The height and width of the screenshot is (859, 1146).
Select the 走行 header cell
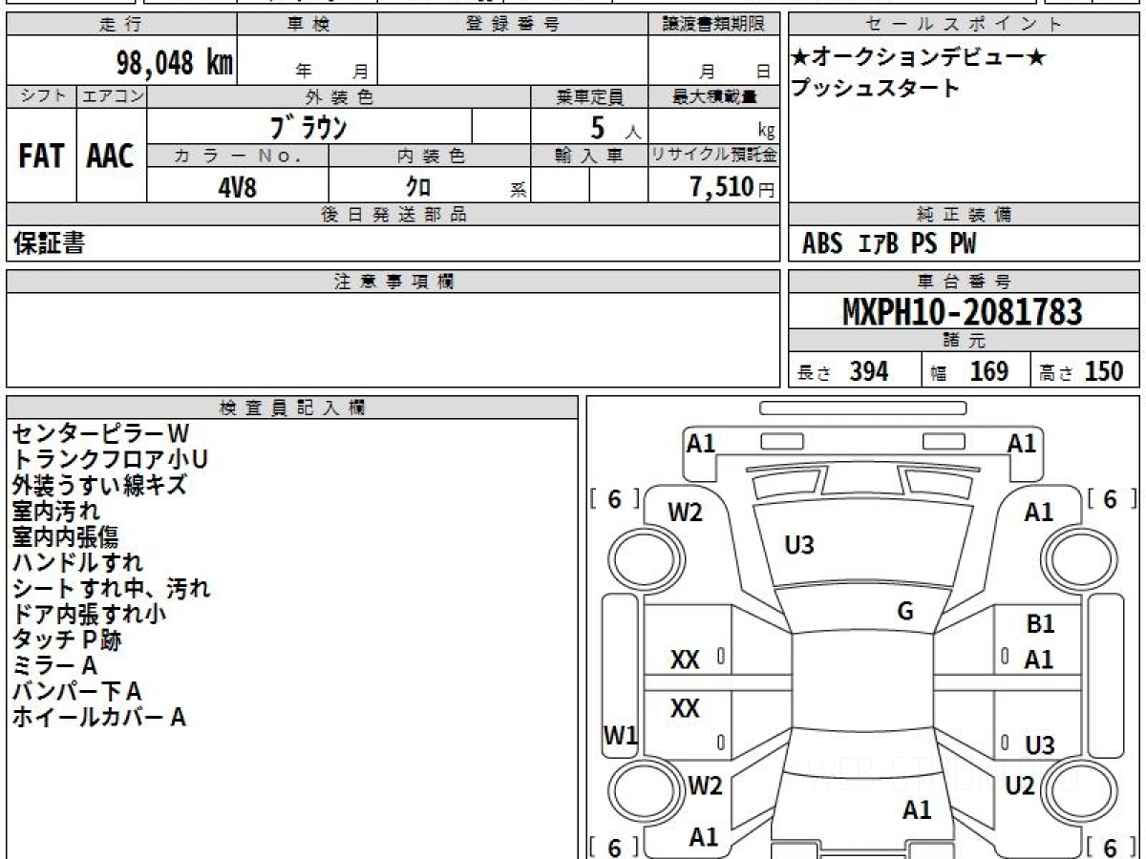click(x=120, y=25)
